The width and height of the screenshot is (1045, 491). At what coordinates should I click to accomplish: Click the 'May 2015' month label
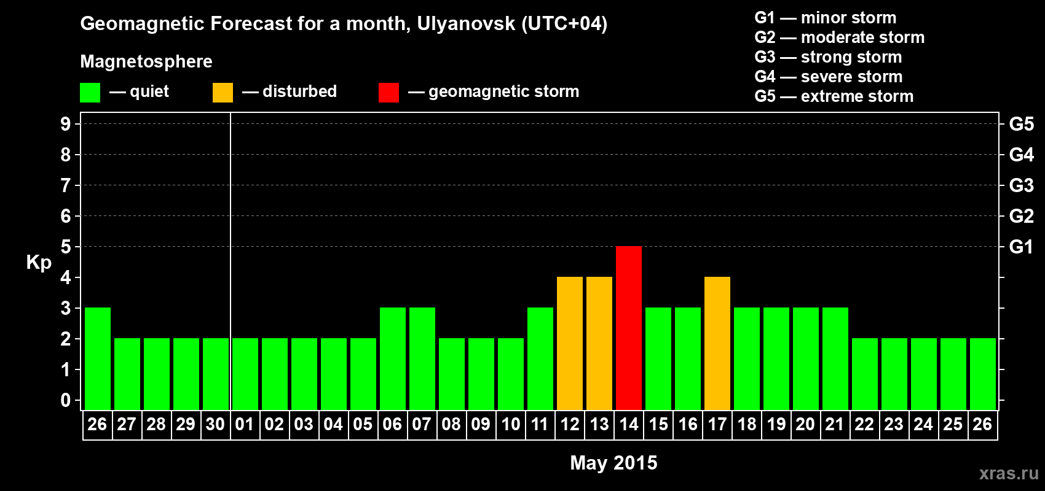[x=613, y=463]
